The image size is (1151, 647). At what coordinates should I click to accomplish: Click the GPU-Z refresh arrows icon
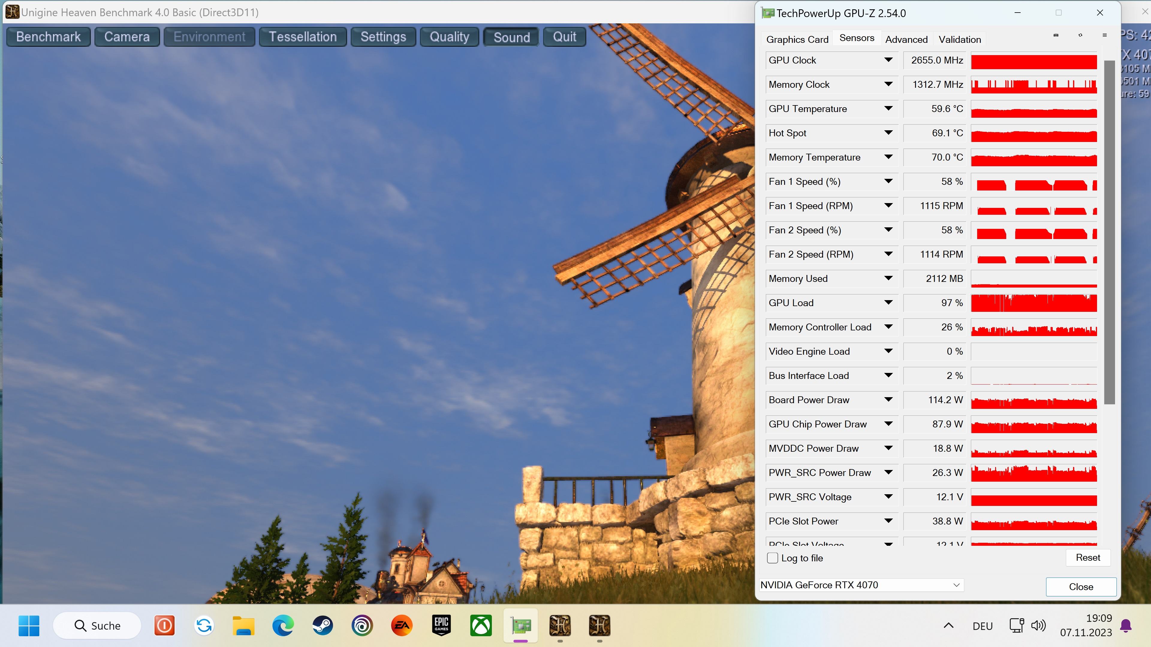(x=1080, y=35)
